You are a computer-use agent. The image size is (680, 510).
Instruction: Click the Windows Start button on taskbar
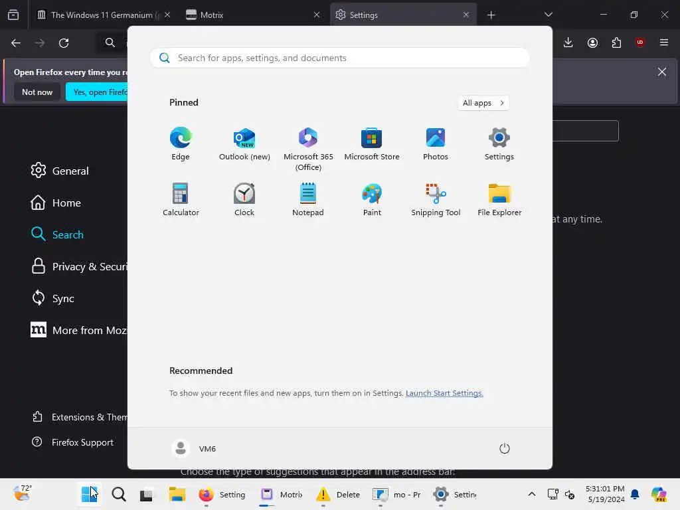pos(90,494)
